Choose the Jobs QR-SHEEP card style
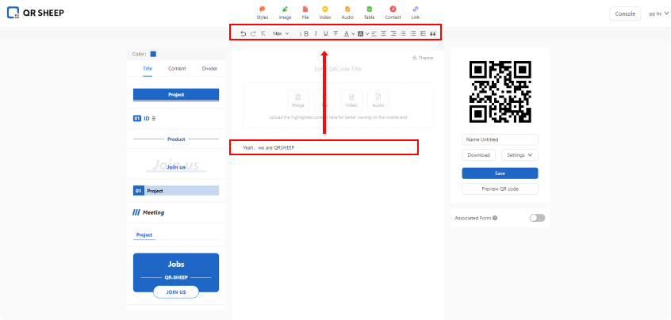 click(176, 275)
